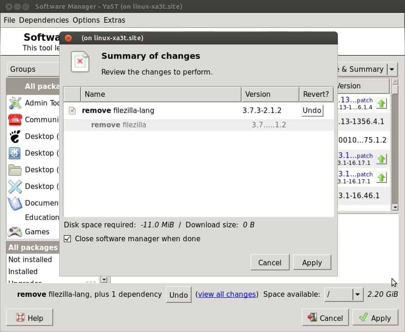The width and height of the screenshot is (405, 332).
Task: Click the .13-1356.4.1 version cell
Action: pyautogui.click(x=361, y=121)
